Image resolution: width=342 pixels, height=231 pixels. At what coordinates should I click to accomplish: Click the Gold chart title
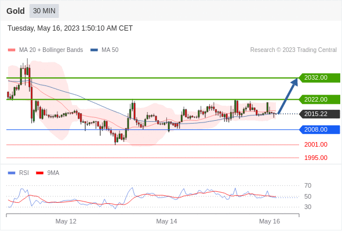[x=16, y=11]
